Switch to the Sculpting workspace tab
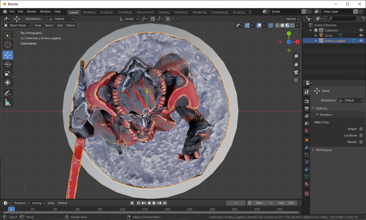The height and width of the screenshot is (220, 366). click(x=107, y=12)
